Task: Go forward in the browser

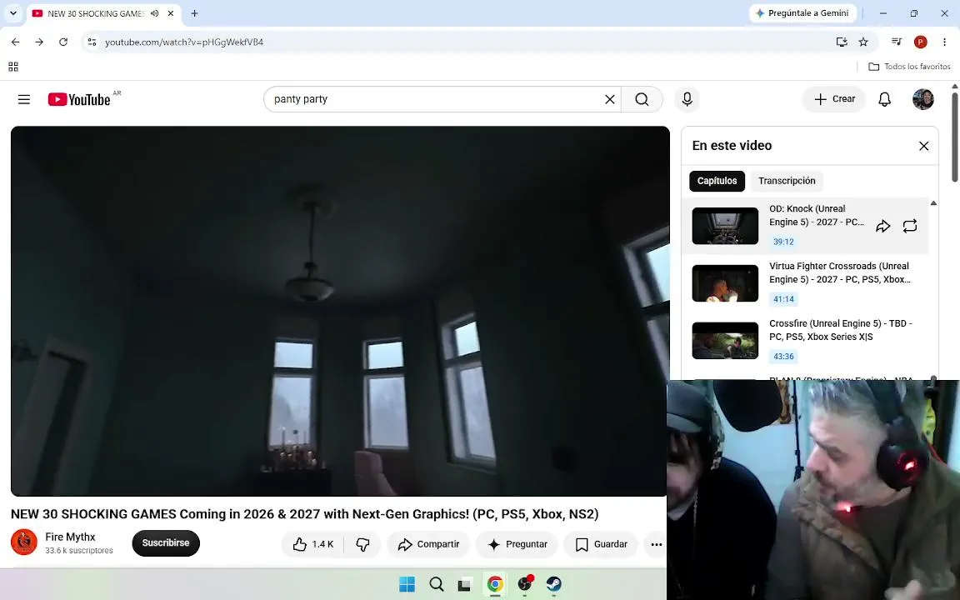Action: [39, 42]
